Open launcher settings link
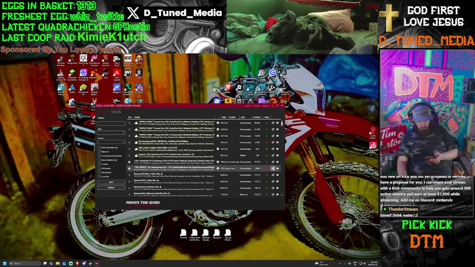 tap(265, 106)
